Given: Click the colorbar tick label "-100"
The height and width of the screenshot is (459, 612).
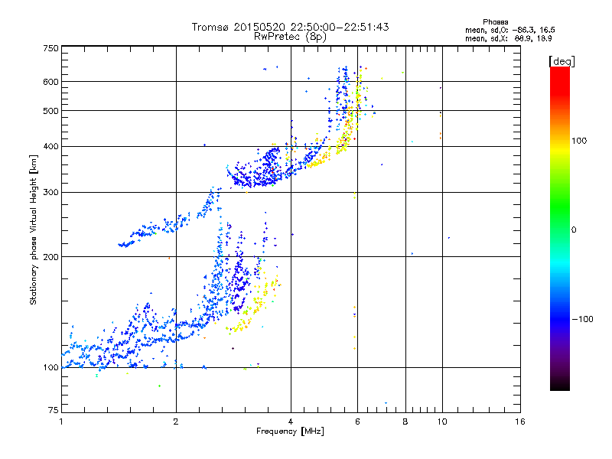Looking at the screenshot, I should click(x=582, y=319).
